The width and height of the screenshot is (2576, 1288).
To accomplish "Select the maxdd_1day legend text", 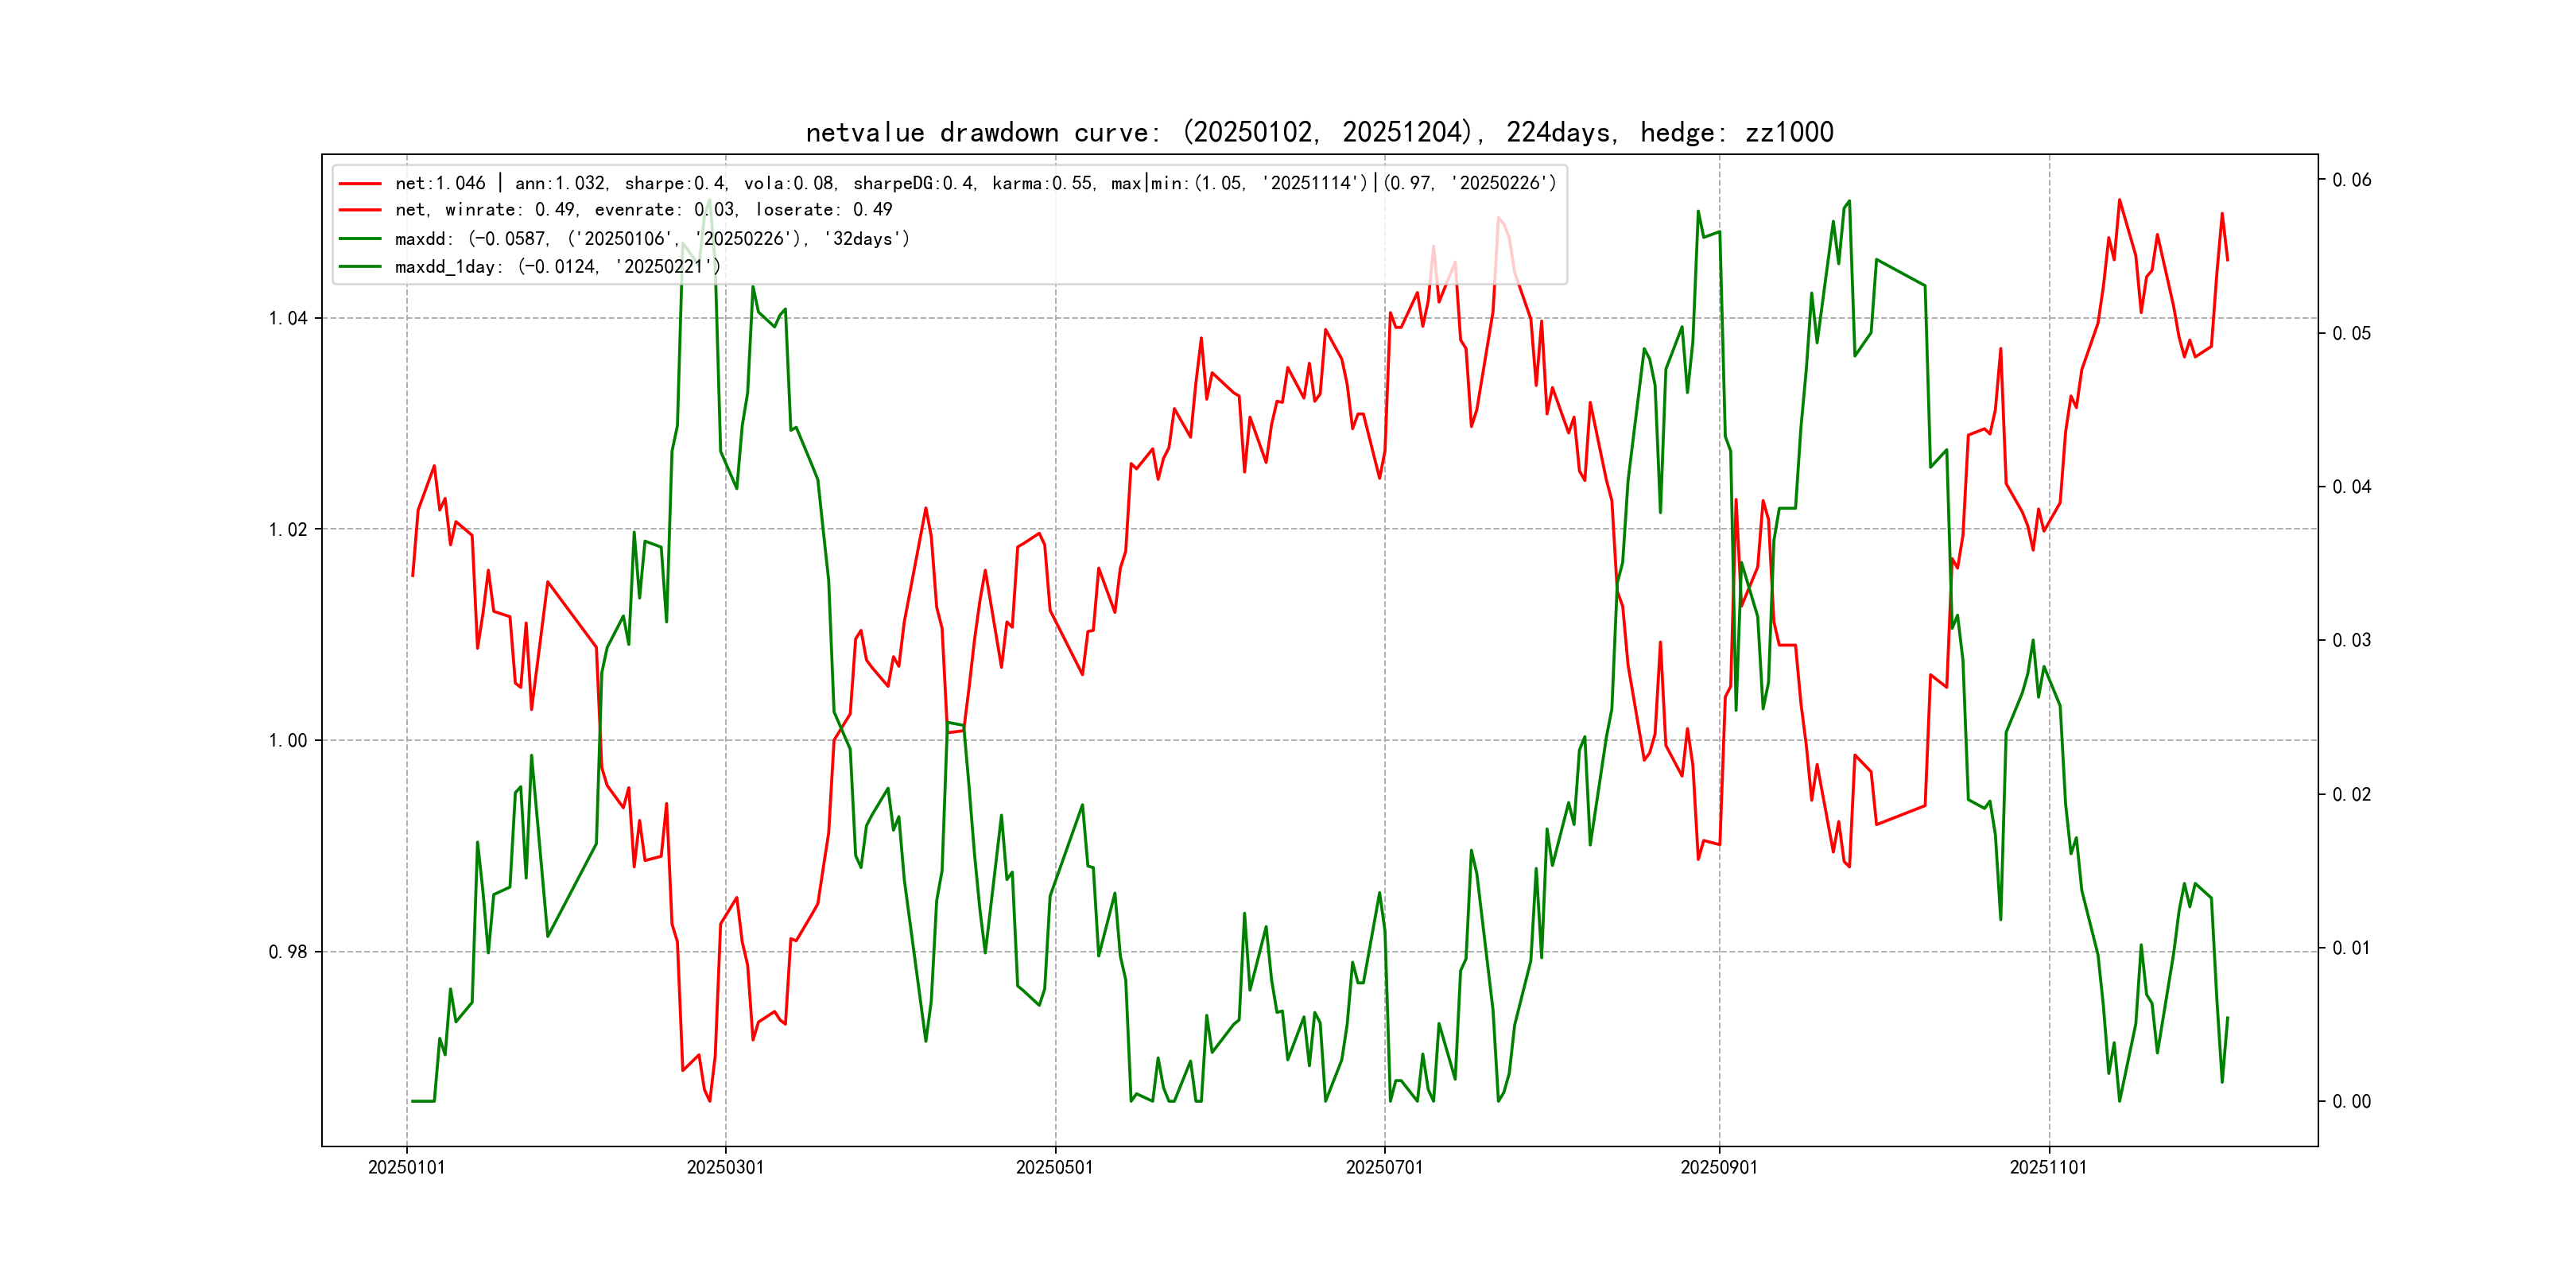I will [557, 267].
